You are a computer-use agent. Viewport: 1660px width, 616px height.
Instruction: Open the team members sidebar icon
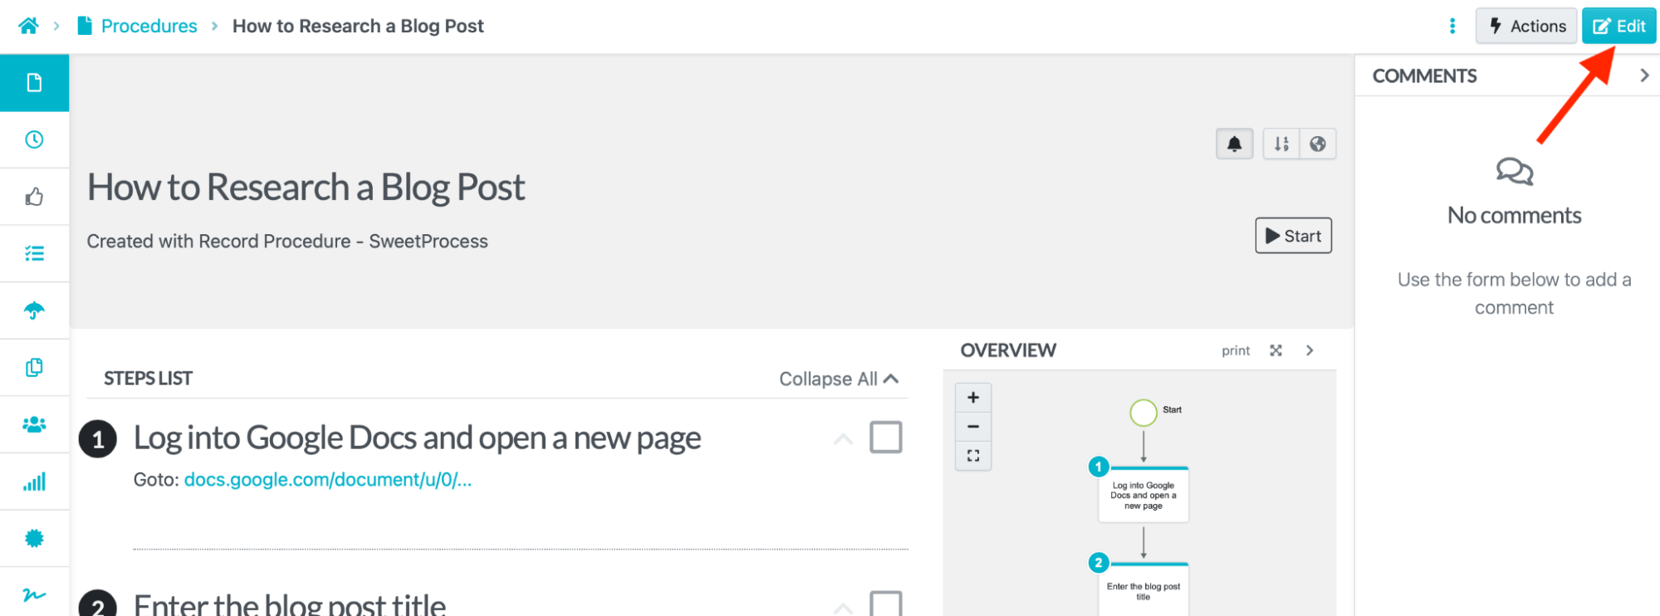click(34, 424)
